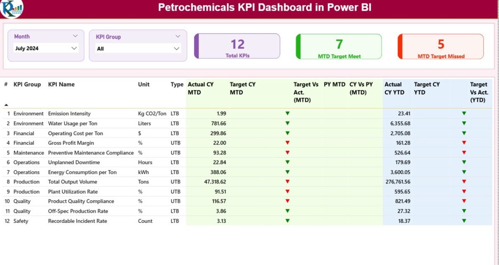The image size is (499, 265).
Task: Expand the KPI Group slicer header chevron
Action: [x=178, y=37]
